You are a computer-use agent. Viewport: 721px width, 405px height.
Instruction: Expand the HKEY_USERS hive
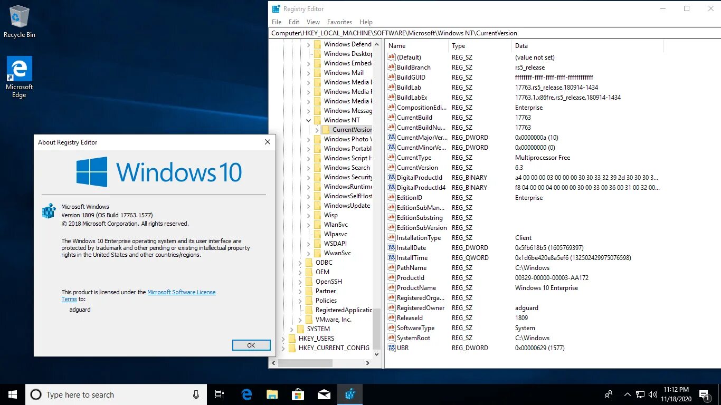coord(283,339)
